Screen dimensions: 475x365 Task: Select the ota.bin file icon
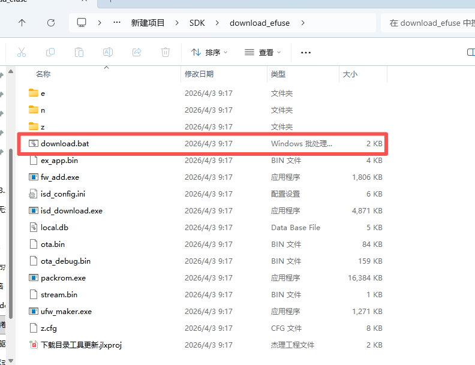[34, 244]
